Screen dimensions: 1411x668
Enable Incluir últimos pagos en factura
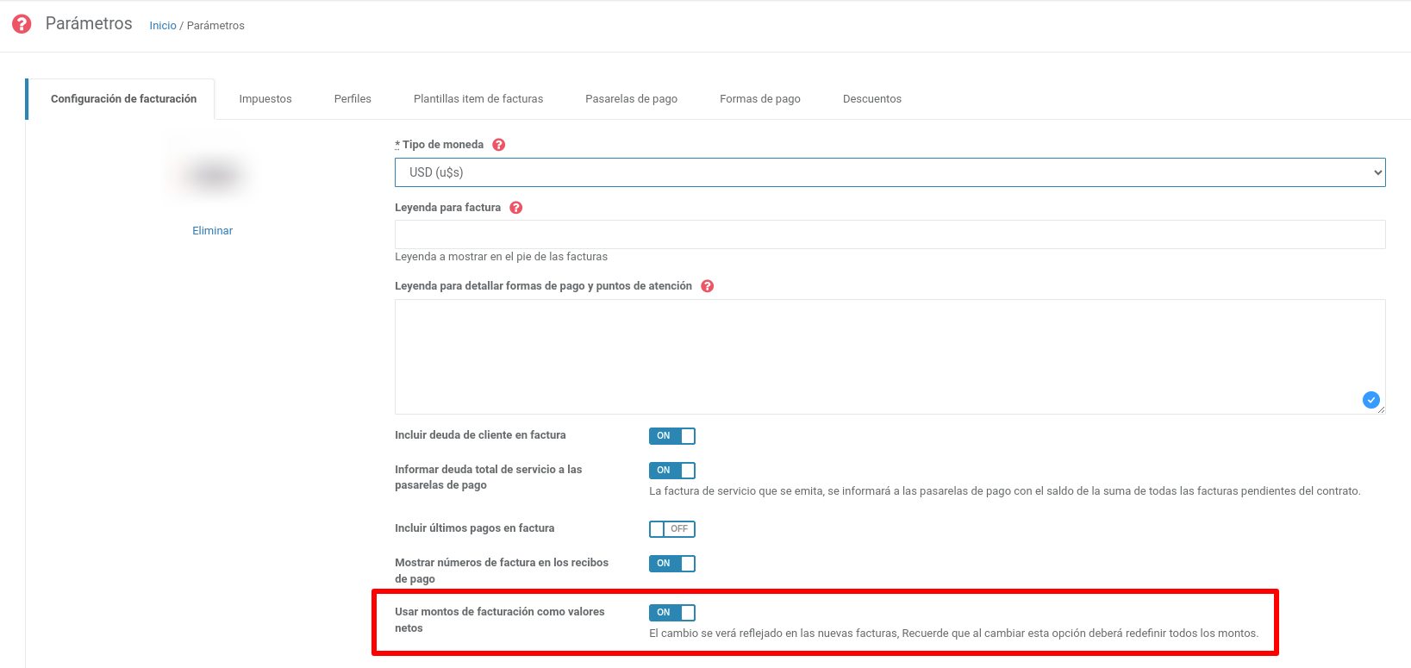[x=671, y=529]
